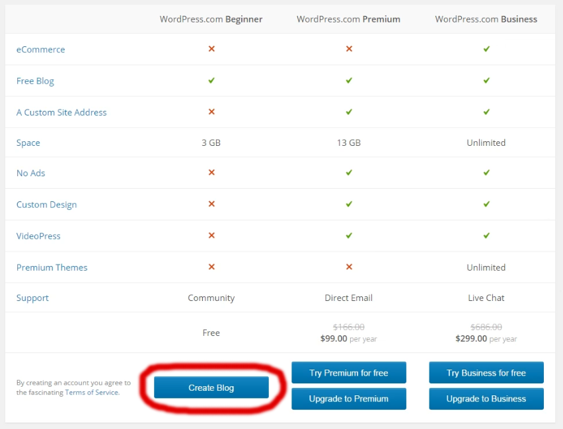Click the struck-through $686.00 price
Image resolution: width=563 pixels, height=429 pixels.
[x=486, y=327]
